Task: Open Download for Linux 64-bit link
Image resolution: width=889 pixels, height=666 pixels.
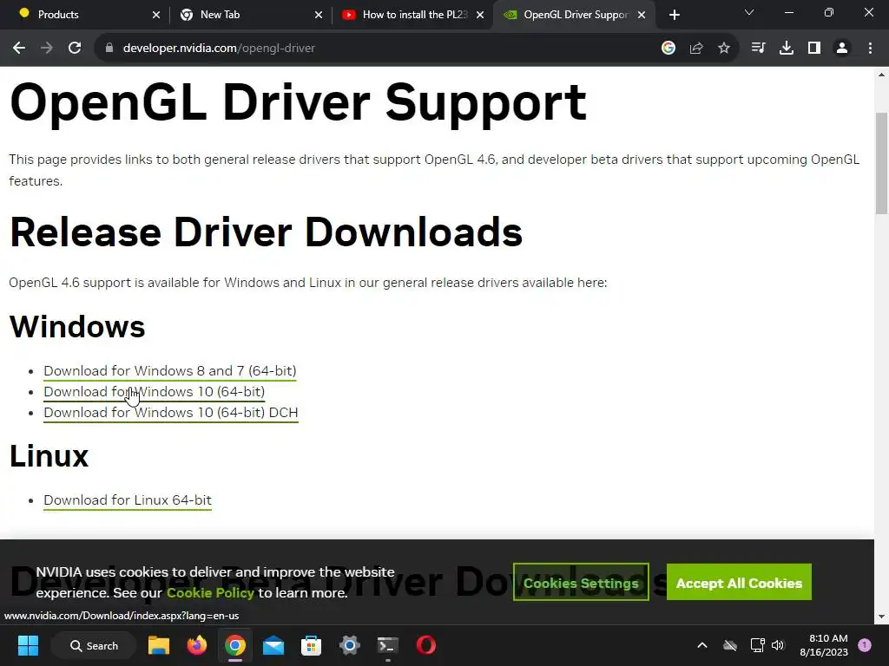Action: pos(128,500)
